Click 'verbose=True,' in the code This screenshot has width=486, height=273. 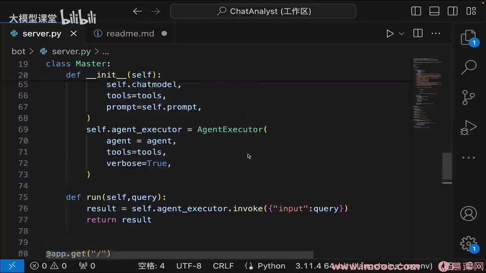click(x=139, y=163)
